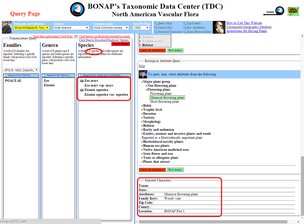Expand Rarity and endemism node
The width and height of the screenshot is (304, 224).
coord(158,130)
